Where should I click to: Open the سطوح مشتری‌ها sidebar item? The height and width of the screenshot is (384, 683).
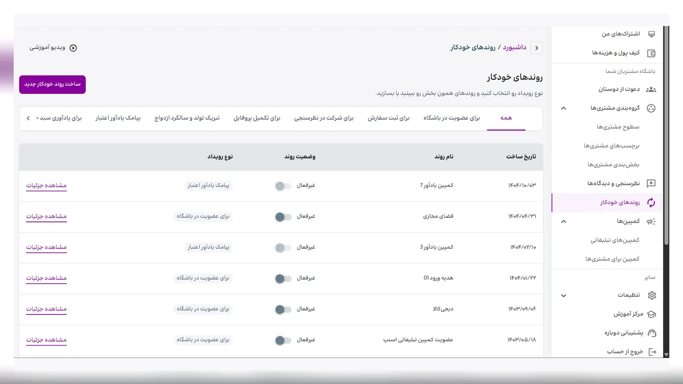[x=618, y=127]
